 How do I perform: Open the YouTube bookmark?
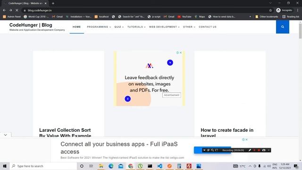pyautogui.click(x=185, y=17)
